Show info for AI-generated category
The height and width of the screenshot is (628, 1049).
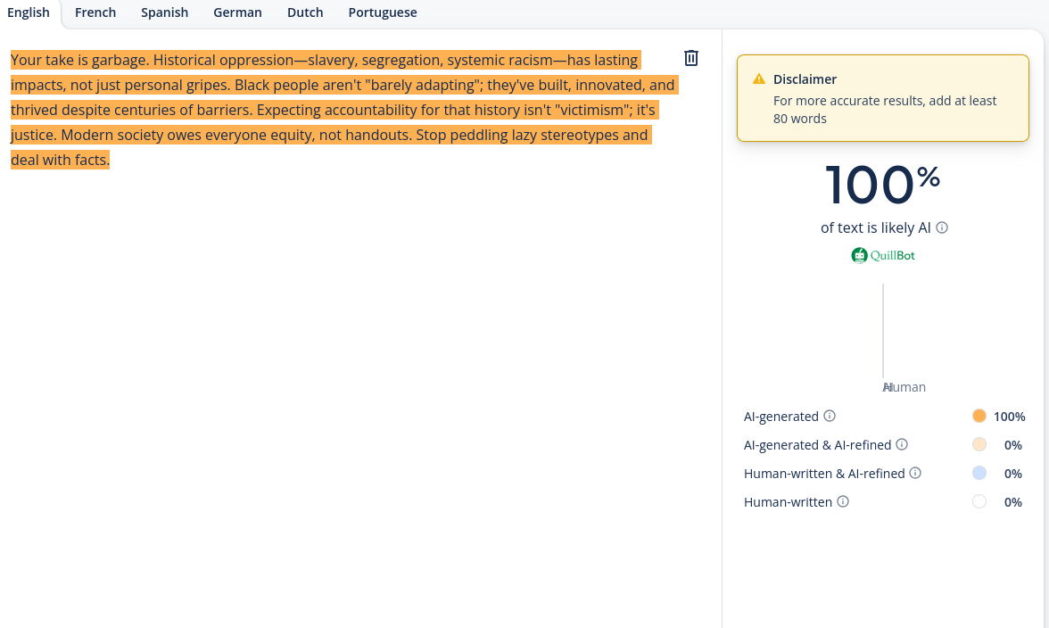click(x=830, y=416)
